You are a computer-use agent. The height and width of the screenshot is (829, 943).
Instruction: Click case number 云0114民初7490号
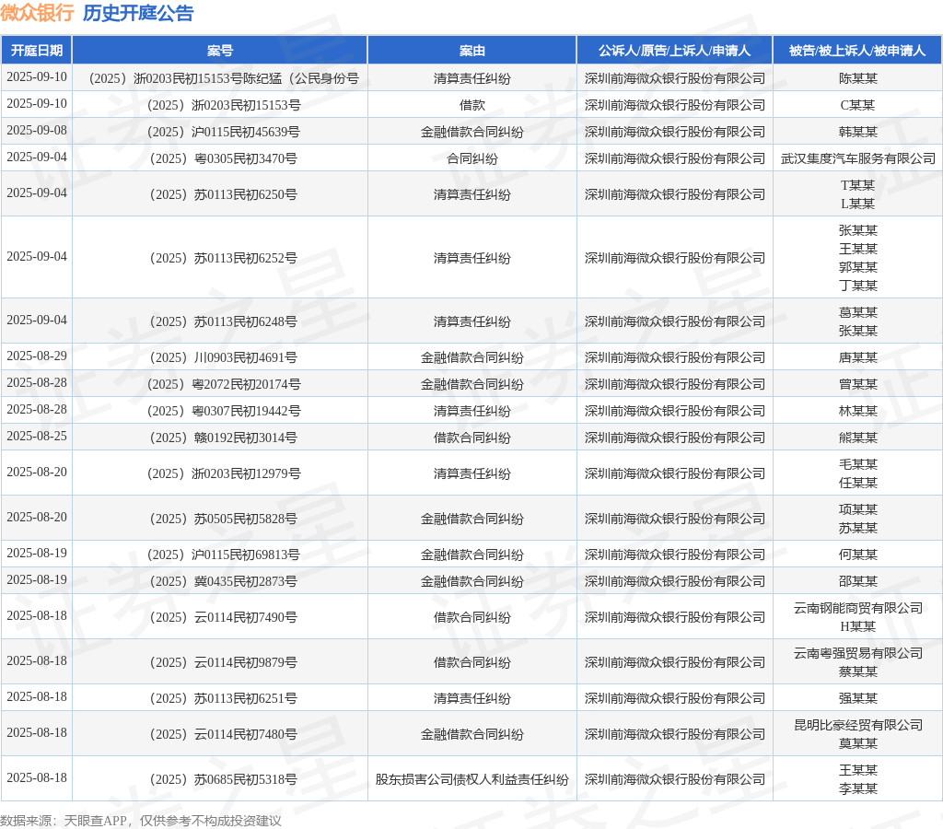pyautogui.click(x=224, y=617)
